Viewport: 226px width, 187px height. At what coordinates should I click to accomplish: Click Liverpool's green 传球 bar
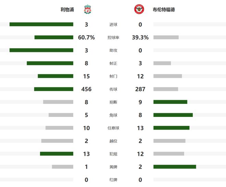point(53,89)
